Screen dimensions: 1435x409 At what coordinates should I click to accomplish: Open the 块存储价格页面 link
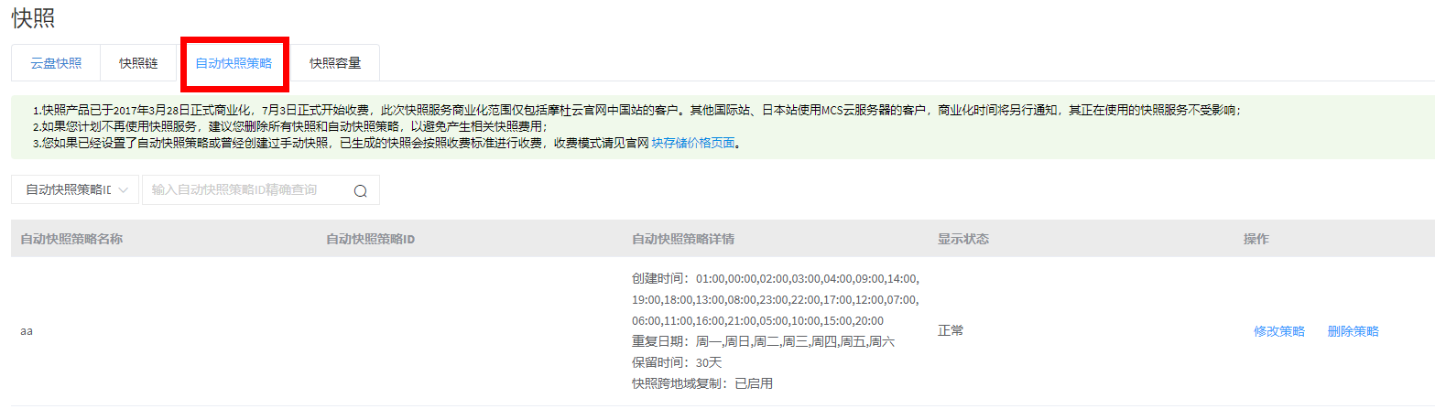693,144
